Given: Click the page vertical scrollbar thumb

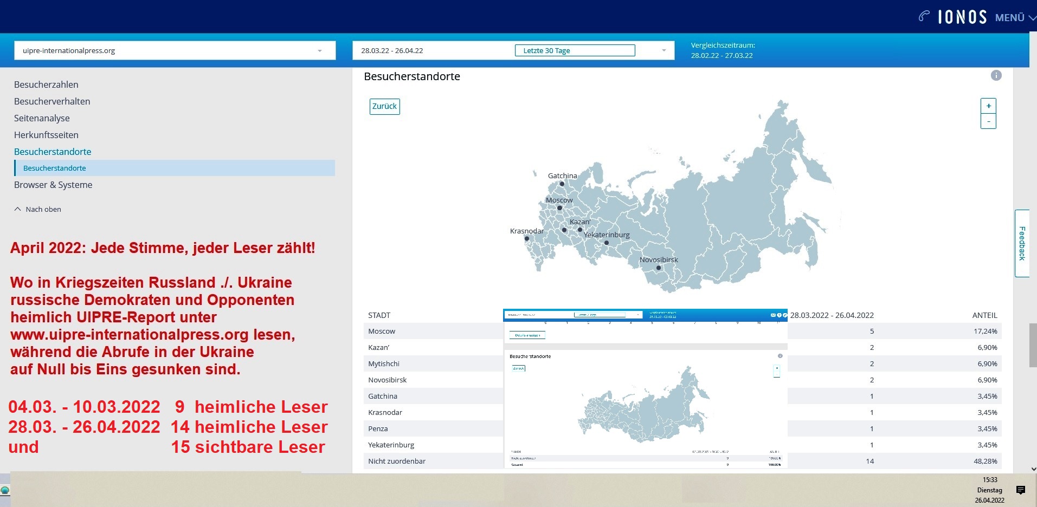Looking at the screenshot, I should point(1033,344).
